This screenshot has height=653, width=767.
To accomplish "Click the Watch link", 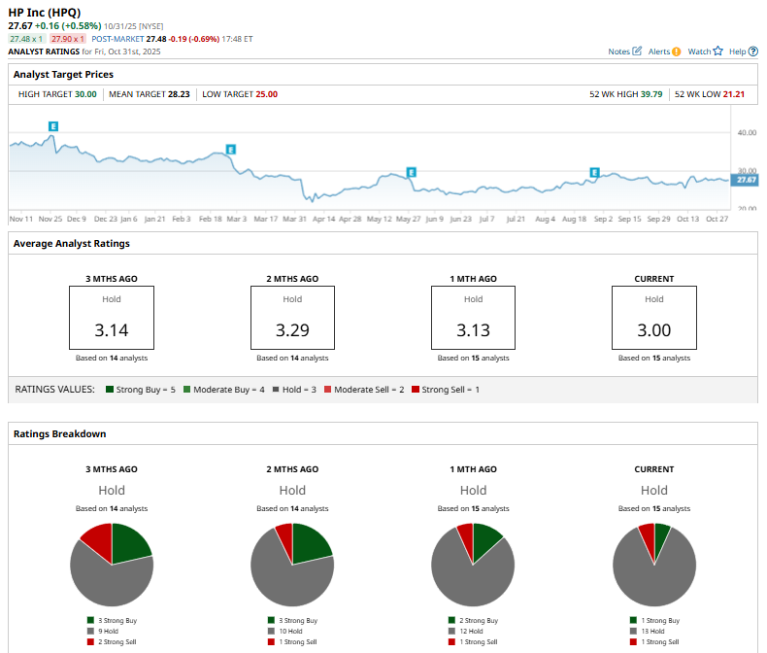I will pos(699,52).
